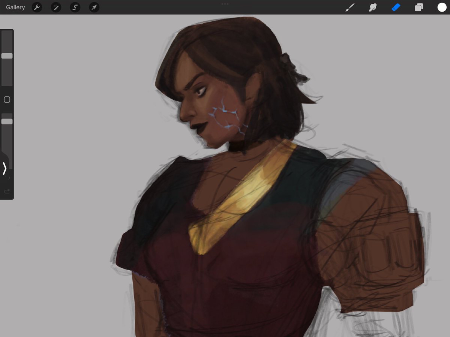This screenshot has height=337, width=450.
Task: Open the Selection options via the S icon
Action: (x=75, y=7)
